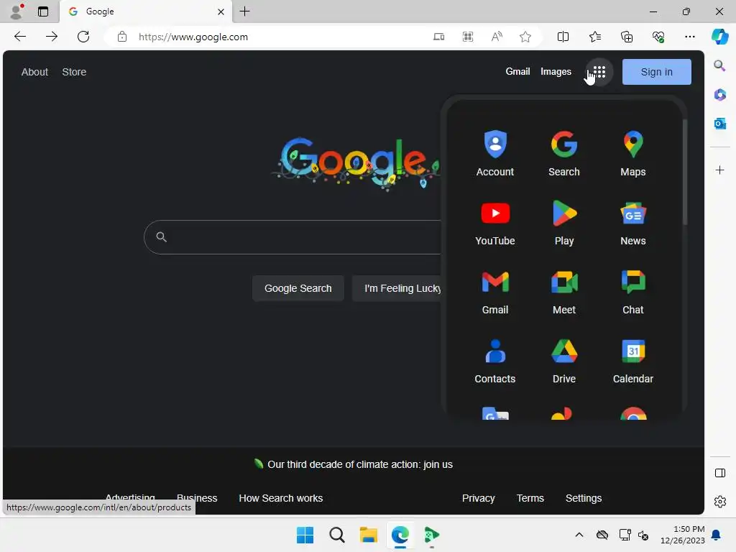Open the Gmail link in the header
736x552 pixels.
tap(517, 71)
